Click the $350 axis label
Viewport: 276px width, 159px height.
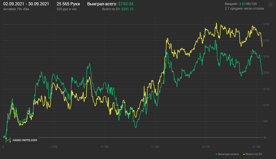(x=266, y=24)
